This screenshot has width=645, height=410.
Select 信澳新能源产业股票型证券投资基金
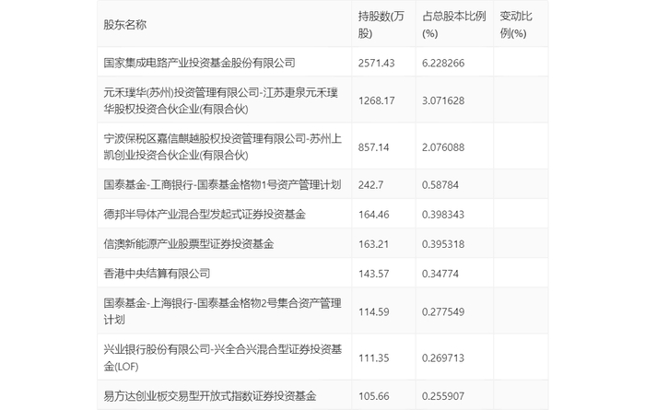[x=189, y=244]
